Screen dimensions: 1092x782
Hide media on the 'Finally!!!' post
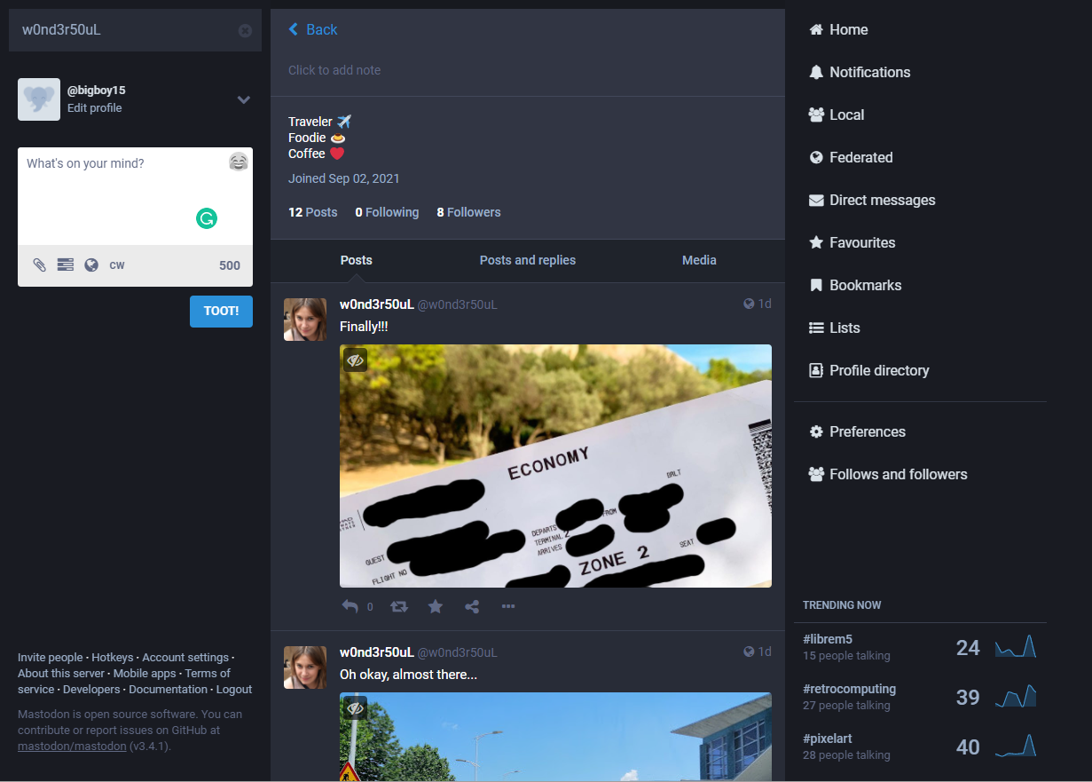coord(355,359)
